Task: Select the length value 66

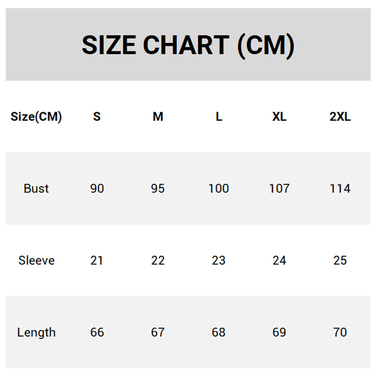Action: pos(97,332)
